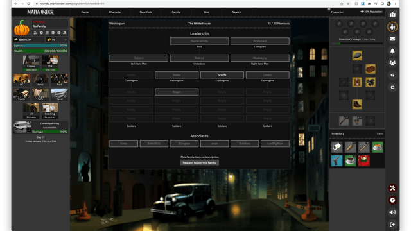
Task: Select the red gift inventory item
Action: pyautogui.click(x=364, y=160)
